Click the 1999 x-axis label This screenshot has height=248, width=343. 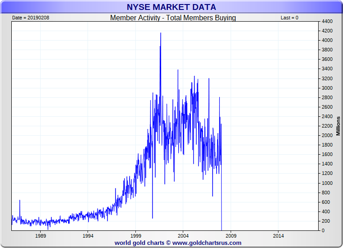click(x=136, y=236)
